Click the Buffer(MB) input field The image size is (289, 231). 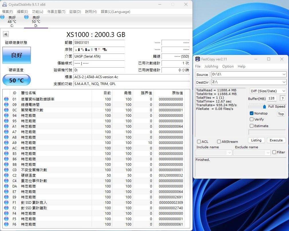click(x=272, y=98)
